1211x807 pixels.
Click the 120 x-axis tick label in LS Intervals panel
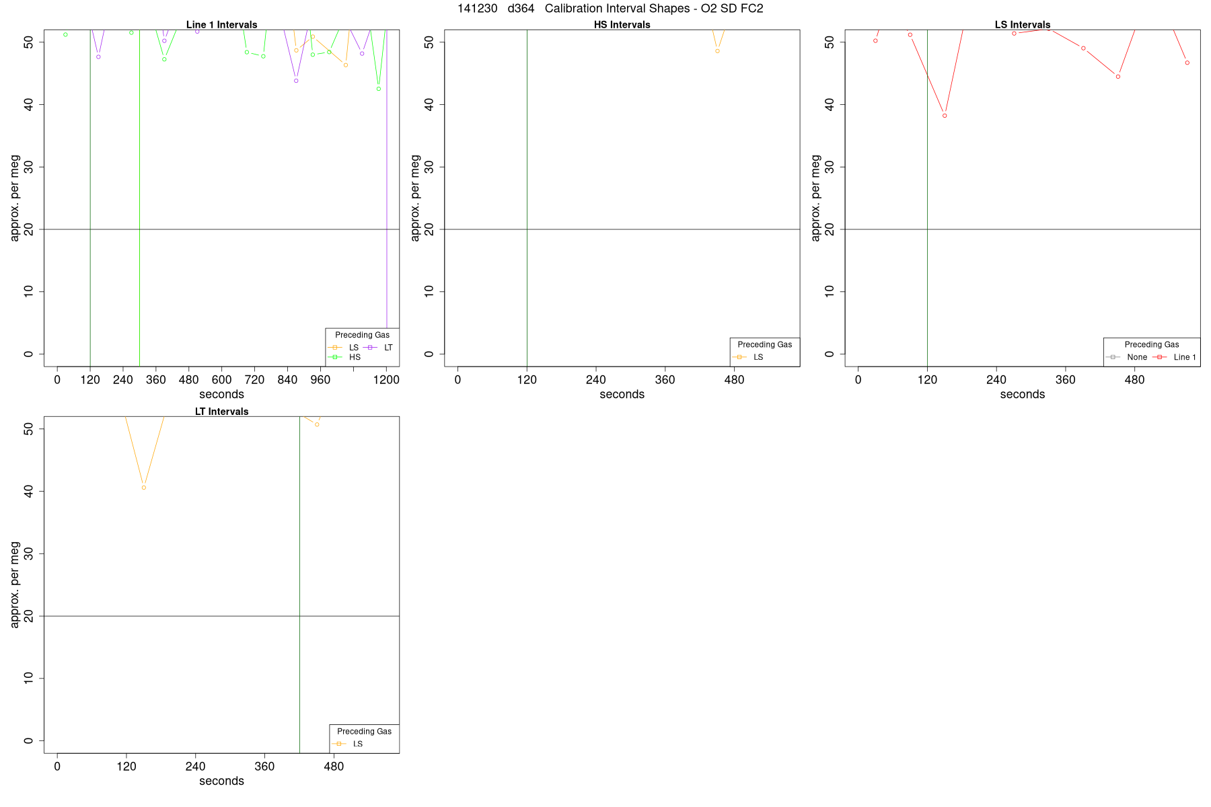coord(927,380)
